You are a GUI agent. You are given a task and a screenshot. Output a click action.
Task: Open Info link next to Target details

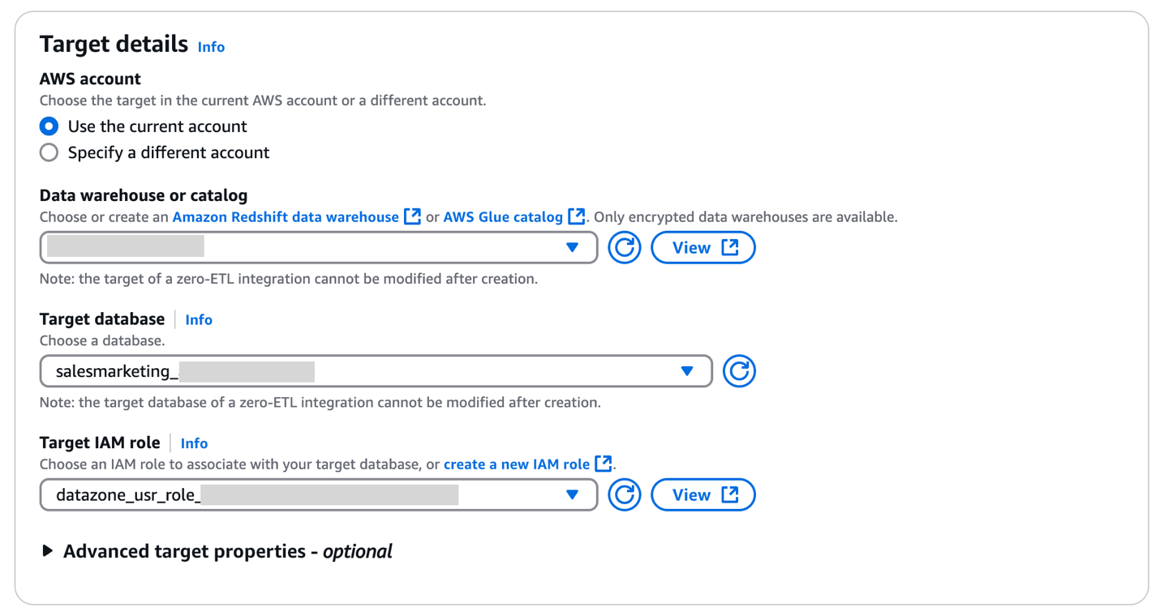click(211, 47)
